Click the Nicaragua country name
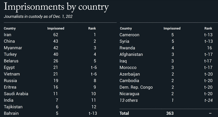The image size is (218, 117). (x=129, y=94)
